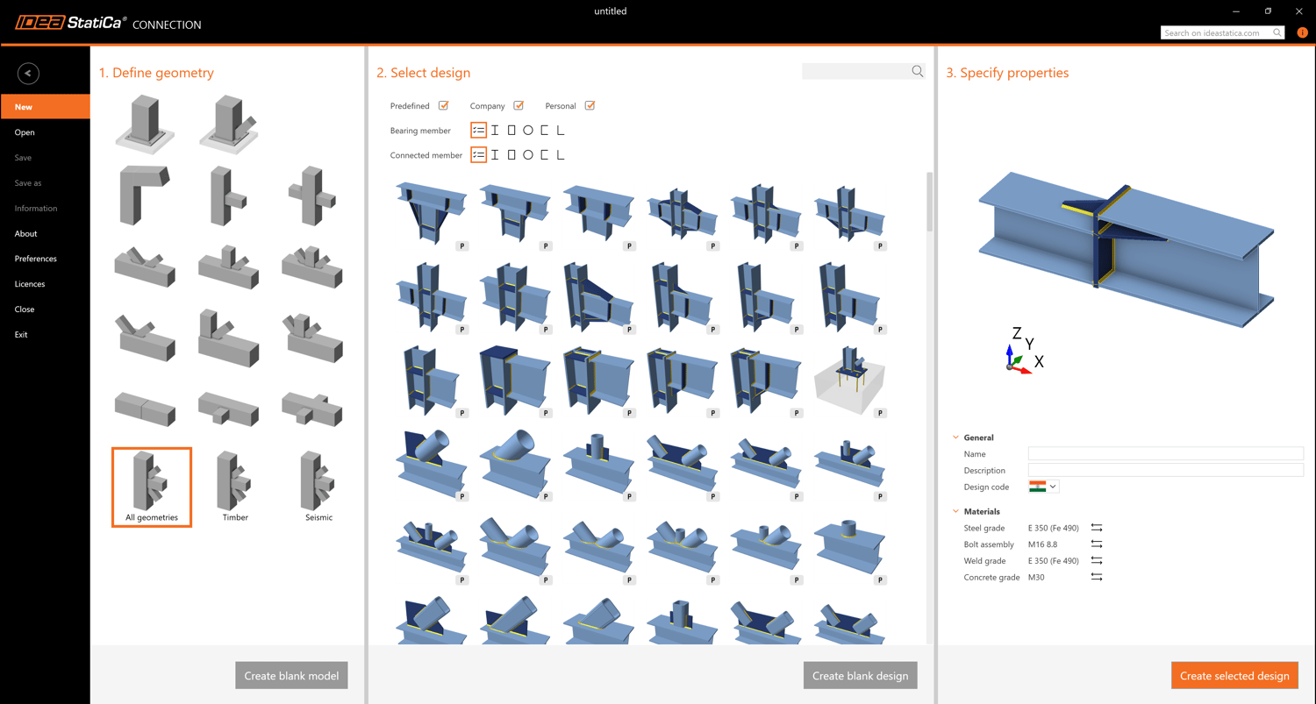Click the back arrow circle icon
The height and width of the screenshot is (704, 1316).
click(x=28, y=74)
